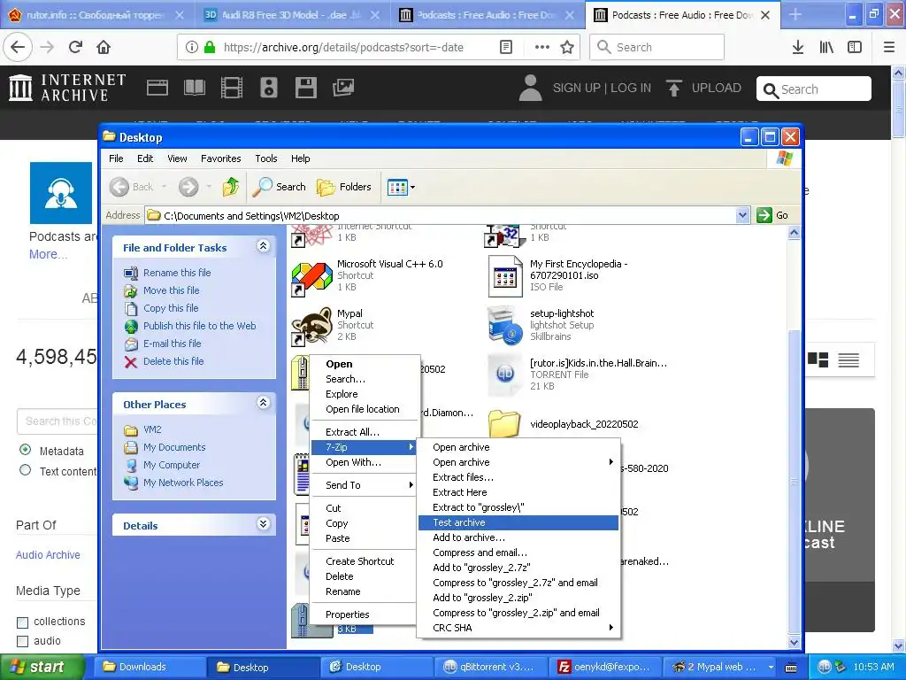Open the taskbar Mypal group dropdown arrow

(x=771, y=667)
